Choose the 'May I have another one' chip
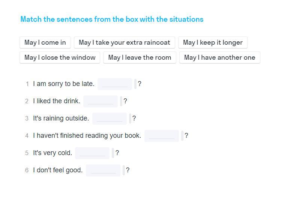 pyautogui.click(x=220, y=57)
